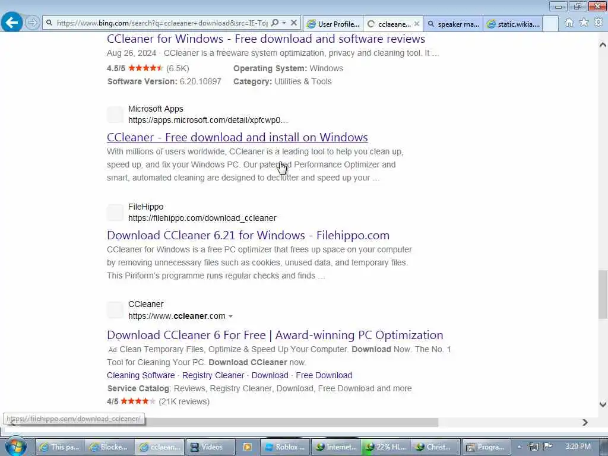Open the Home page icon

569,23
